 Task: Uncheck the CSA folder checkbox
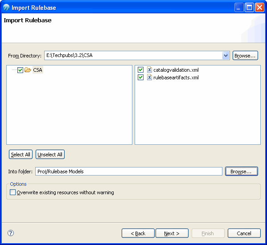tap(20, 70)
